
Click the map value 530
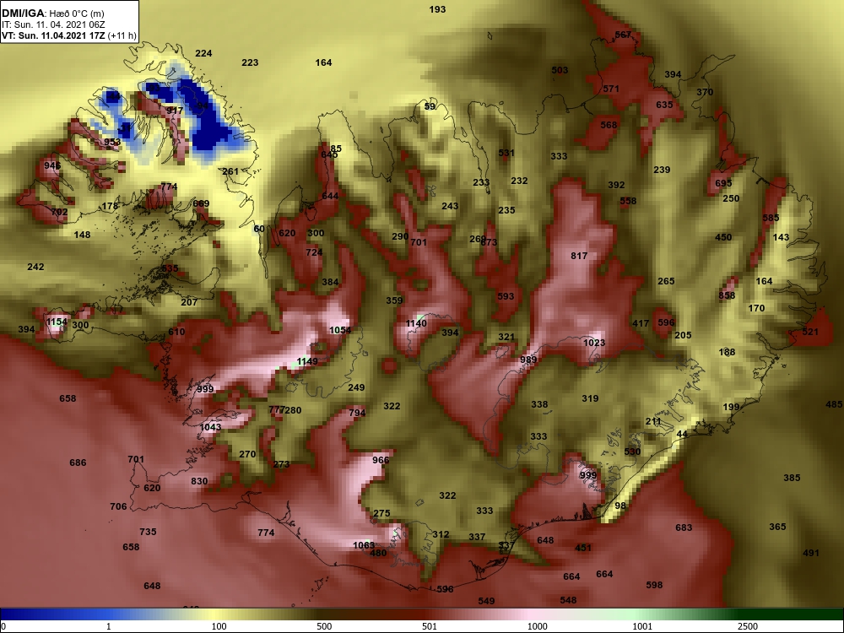click(632, 452)
